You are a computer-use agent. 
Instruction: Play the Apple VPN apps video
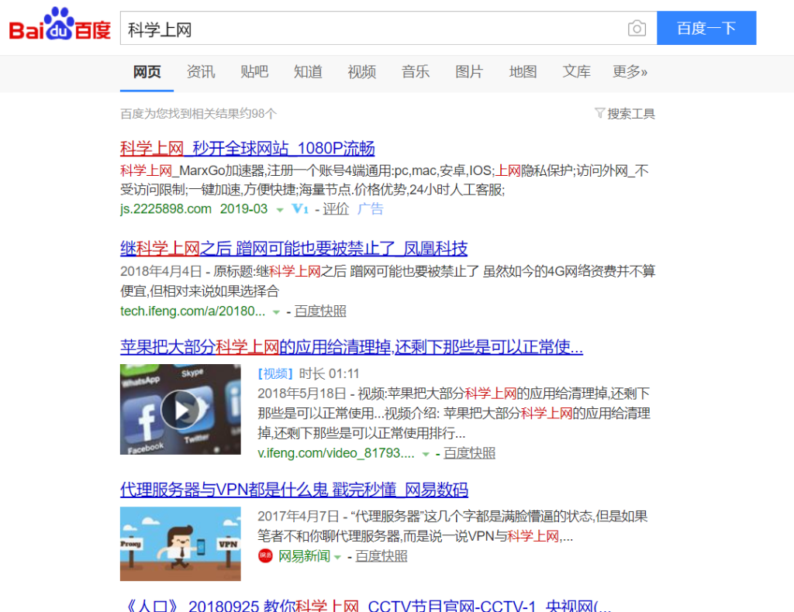pyautogui.click(x=180, y=409)
